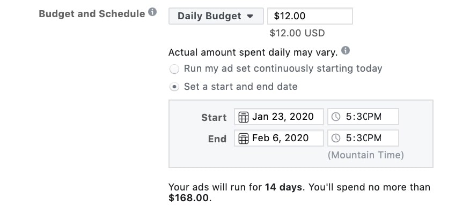The width and height of the screenshot is (470, 214).
Task: Click the clock icon in End time field
Action: (x=336, y=138)
